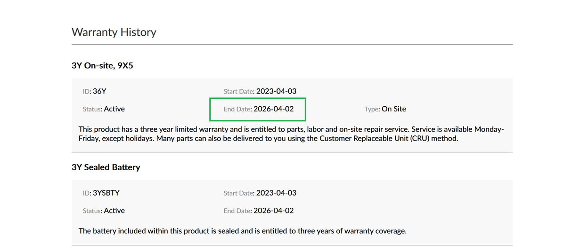572x252 pixels.
Task: Click the on-site warranty 2023-04-03 start date value
Action: tap(276, 91)
